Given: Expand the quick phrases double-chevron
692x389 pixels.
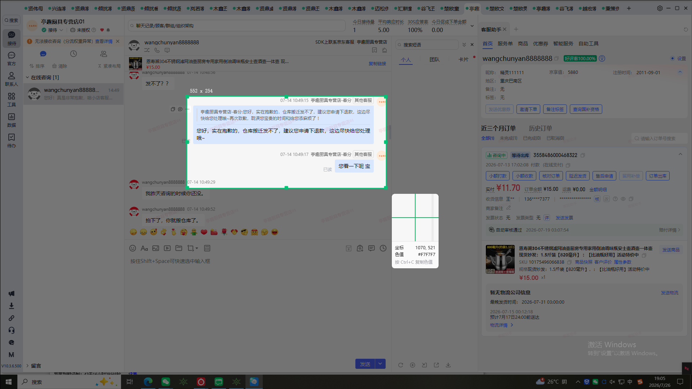Looking at the screenshot, I should pyautogui.click(x=464, y=45).
